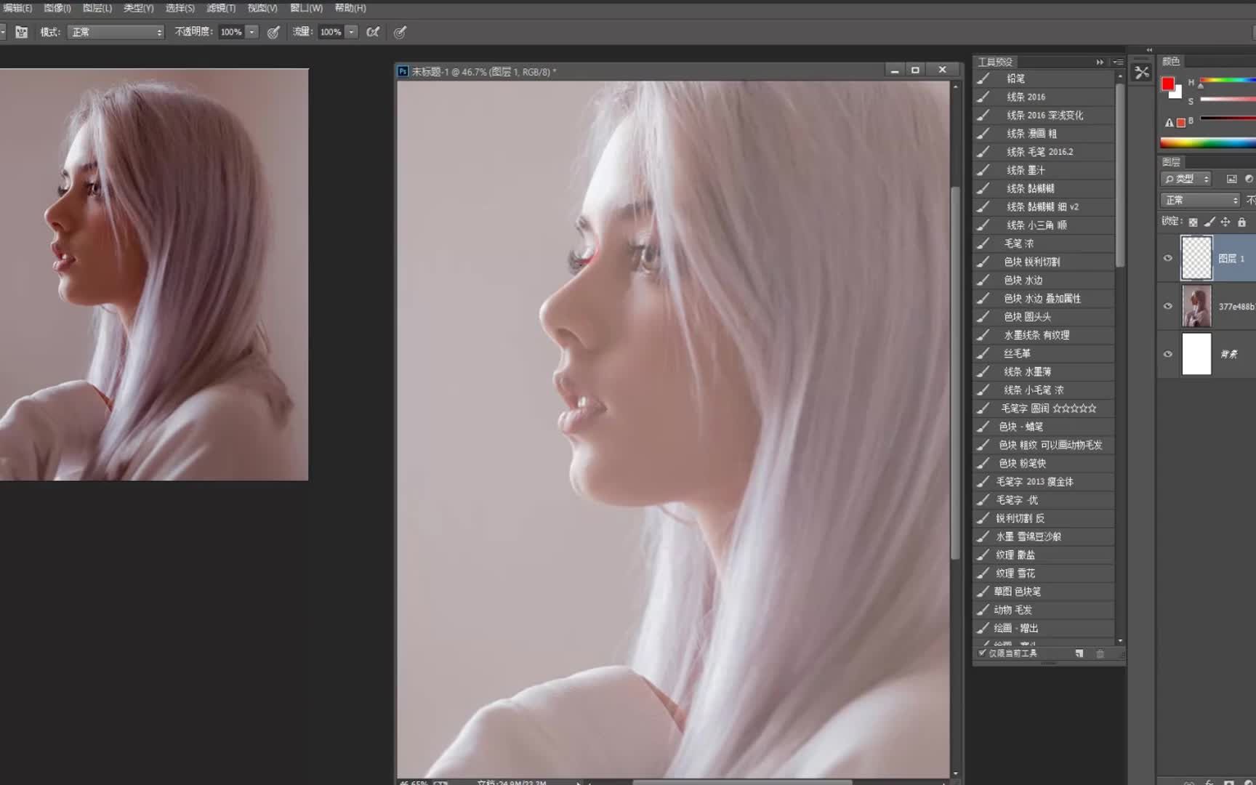The image size is (1256, 785).
Task: Collapse the right panel dock arrows
Action: tap(1149, 50)
